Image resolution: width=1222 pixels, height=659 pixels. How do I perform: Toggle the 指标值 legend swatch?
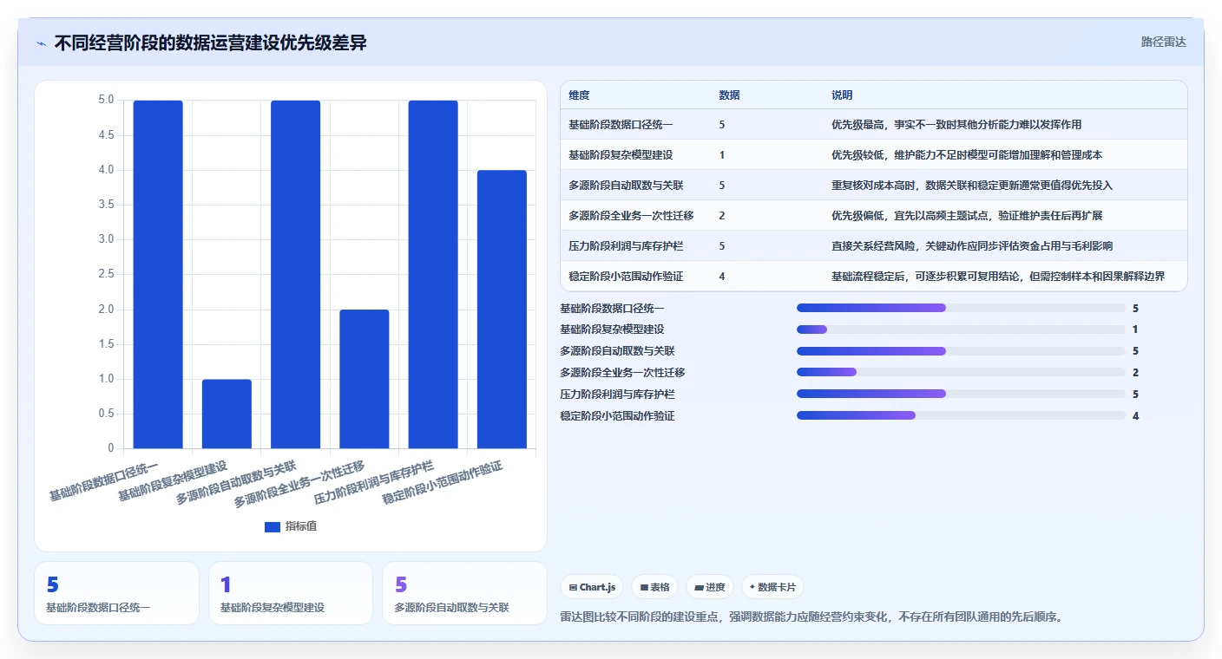click(273, 526)
